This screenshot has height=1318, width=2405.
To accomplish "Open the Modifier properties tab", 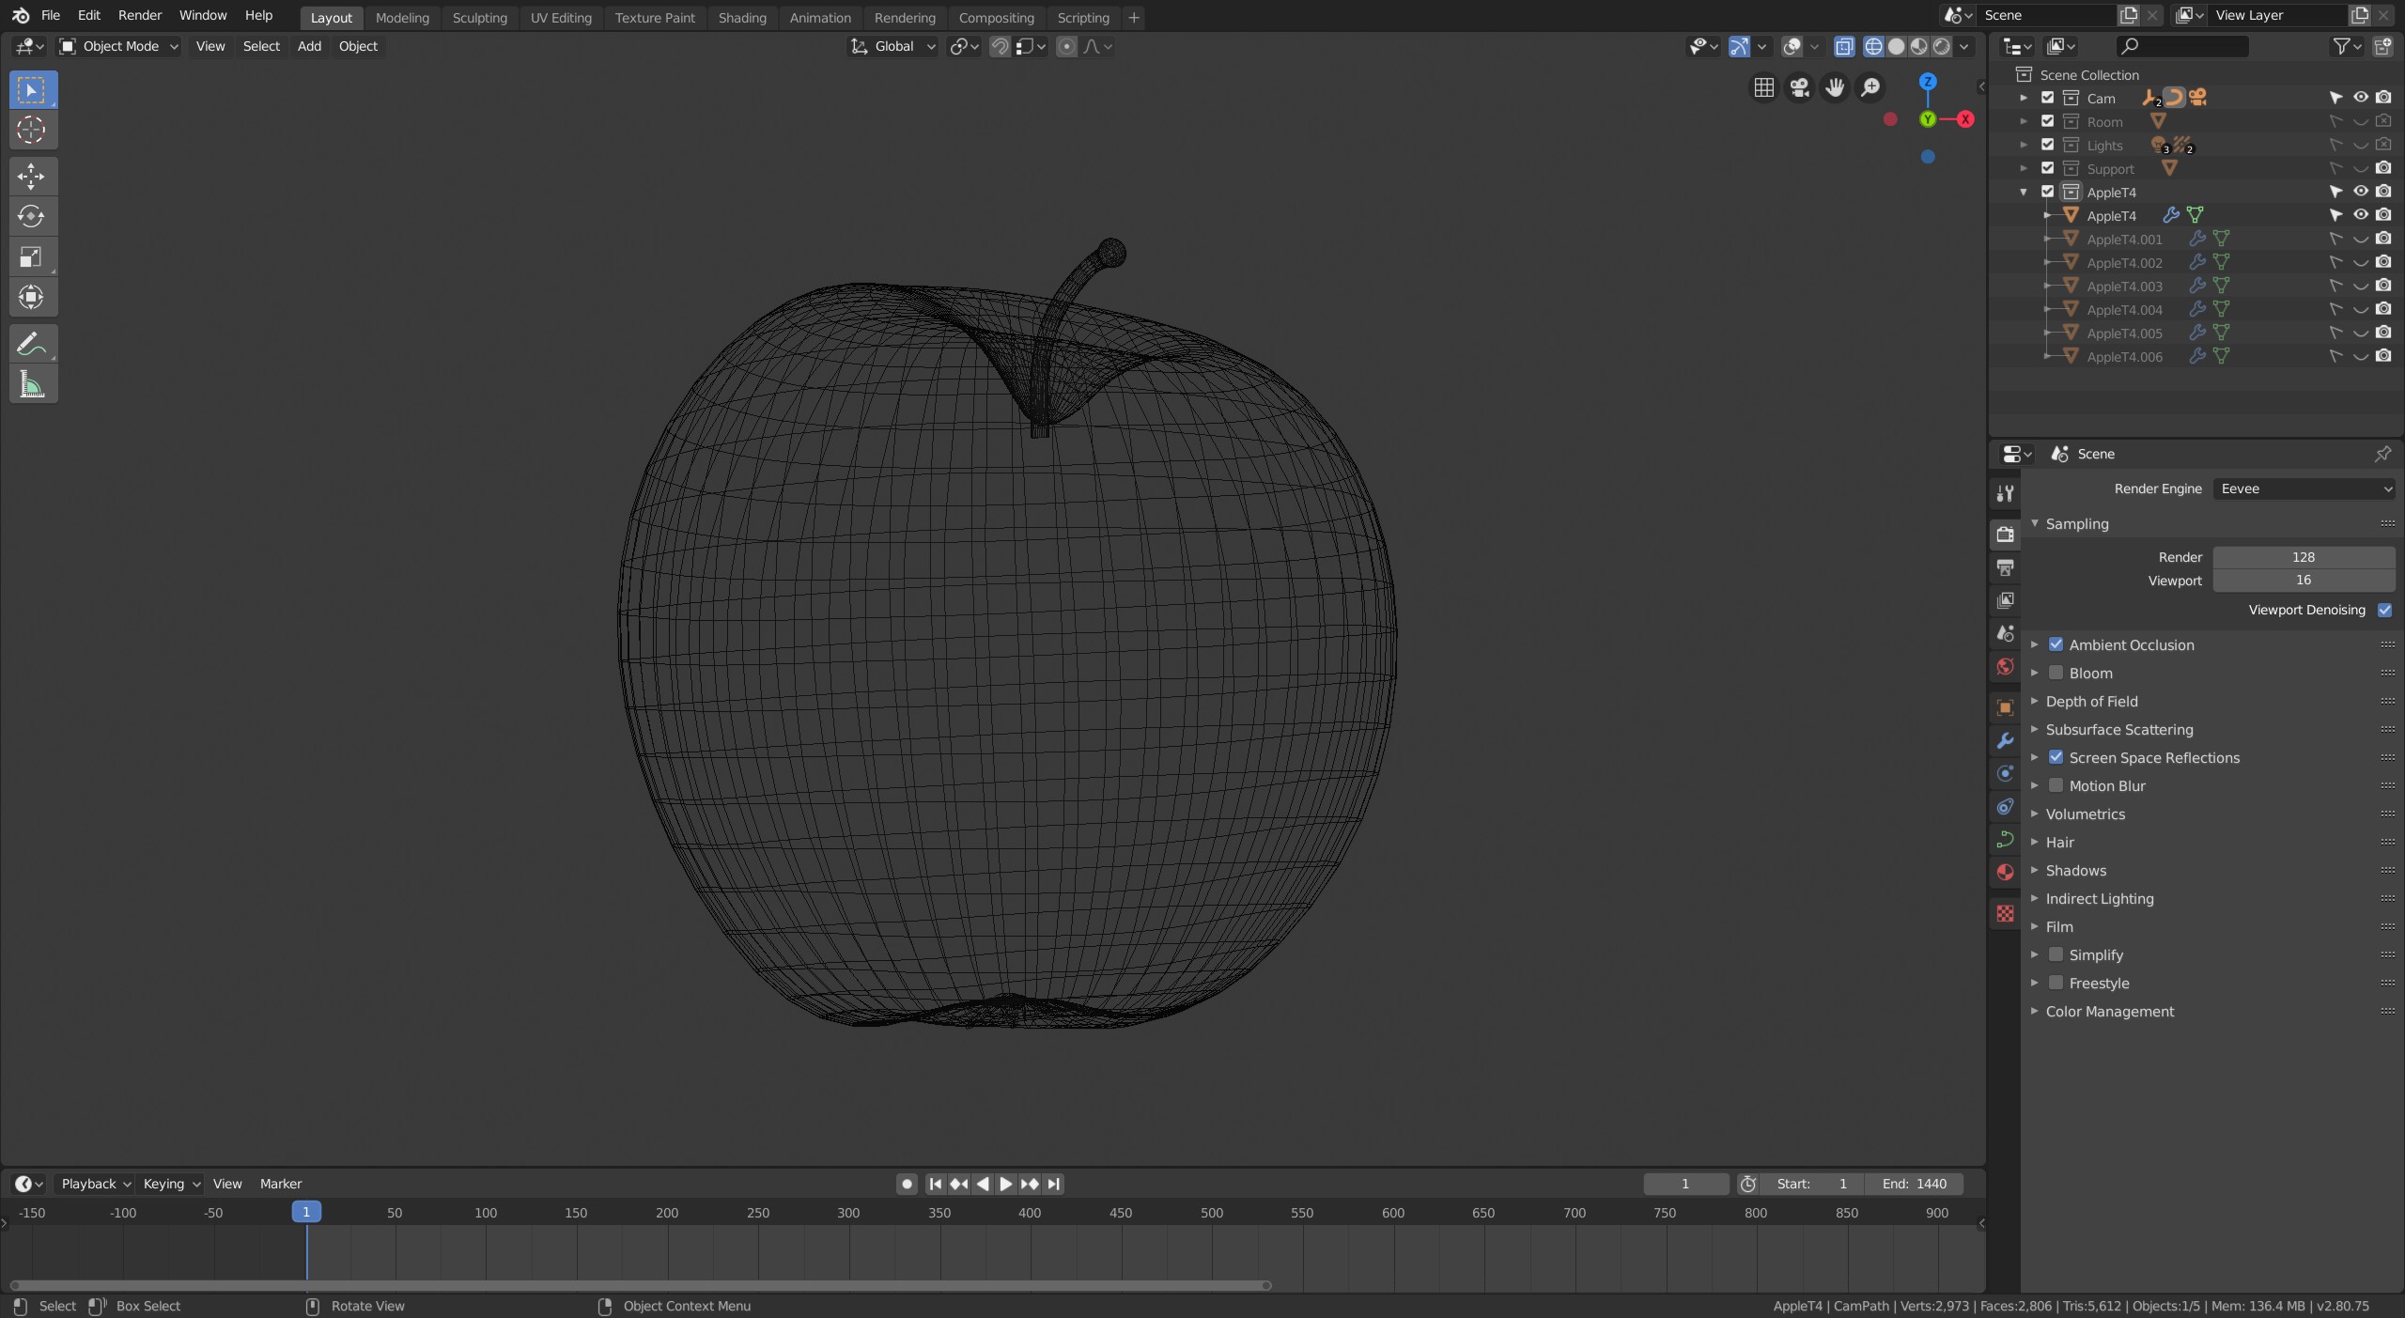I will 2005,740.
